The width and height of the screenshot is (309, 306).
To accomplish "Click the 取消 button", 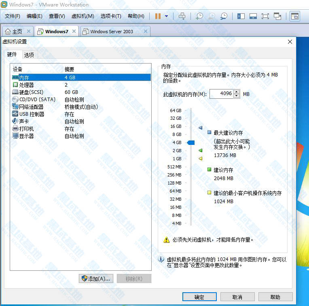I will [x=237, y=297].
